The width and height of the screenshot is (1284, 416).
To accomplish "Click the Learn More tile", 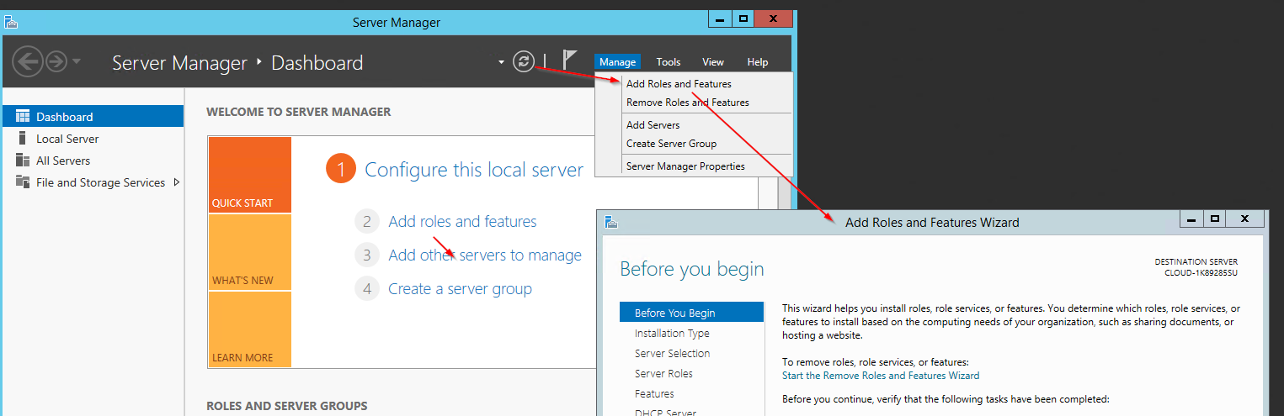I will tap(250, 329).
